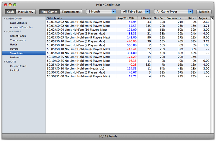Click the 550.00 average win value

[132, 45]
